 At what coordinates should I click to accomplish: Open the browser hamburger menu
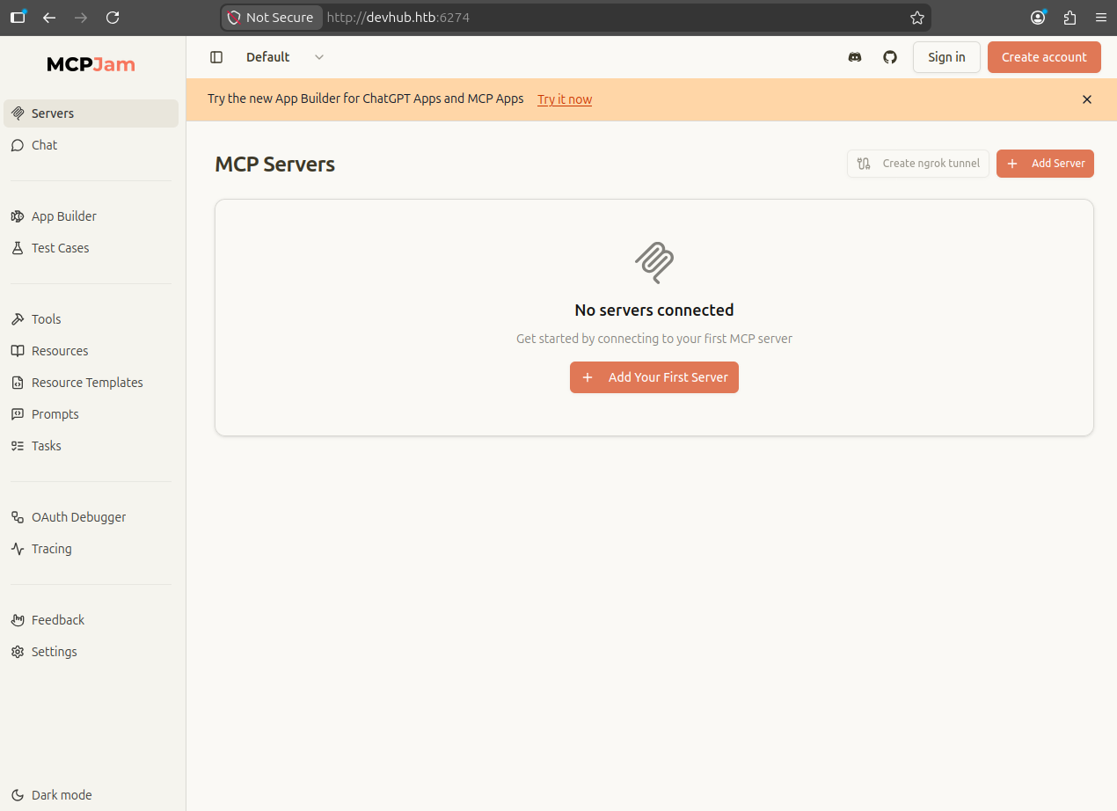(1100, 18)
